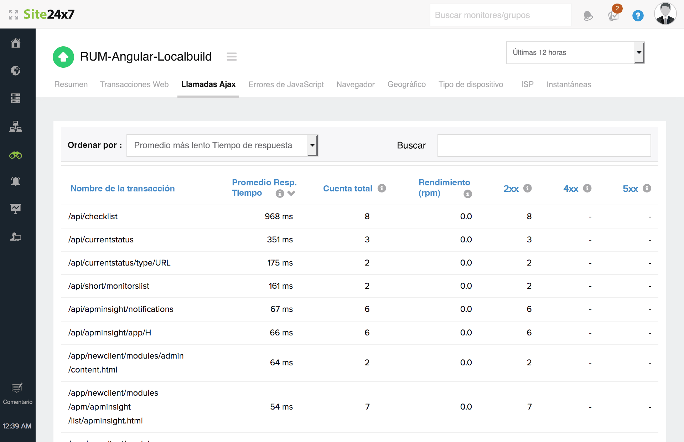Open the binoculars APM sidebar icon
684x442 pixels.
16,155
